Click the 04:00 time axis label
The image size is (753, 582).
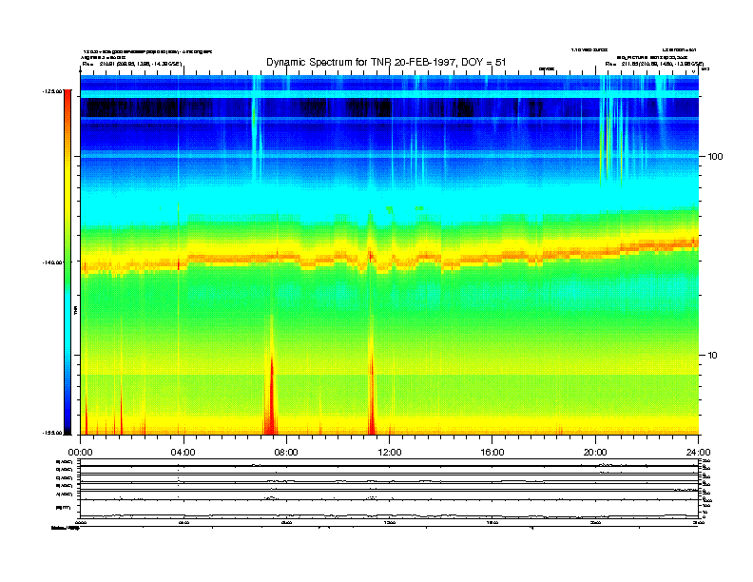183,452
